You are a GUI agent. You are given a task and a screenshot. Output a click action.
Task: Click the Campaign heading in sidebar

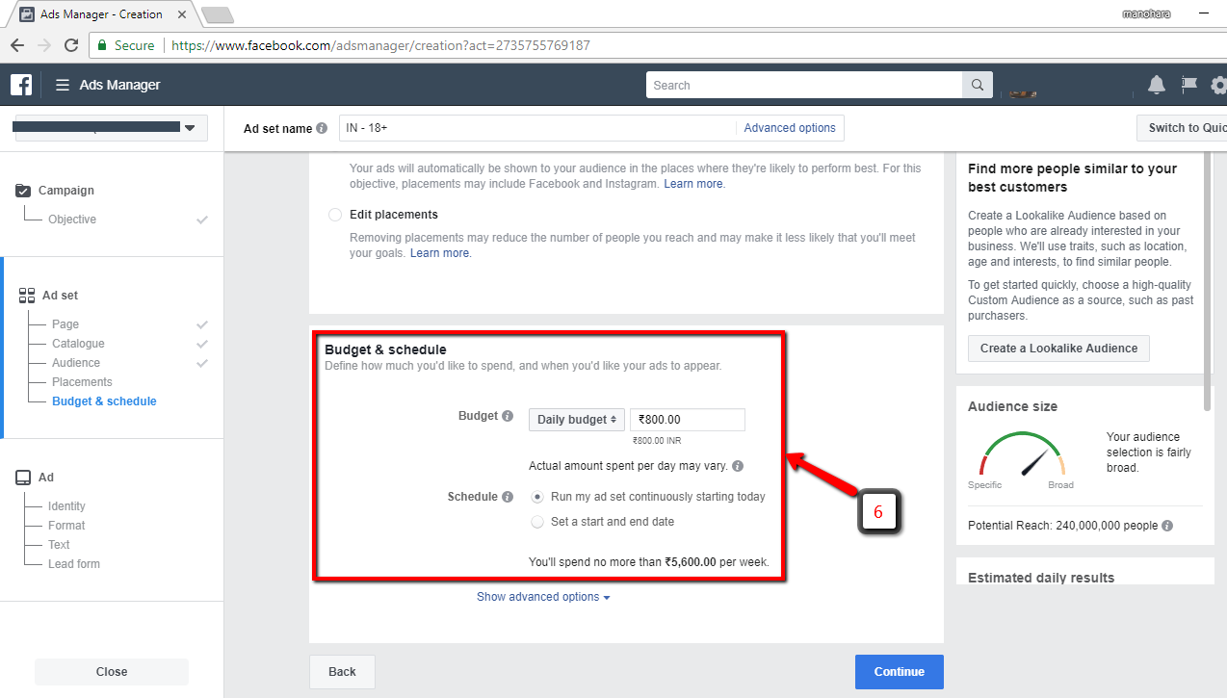[x=66, y=191]
